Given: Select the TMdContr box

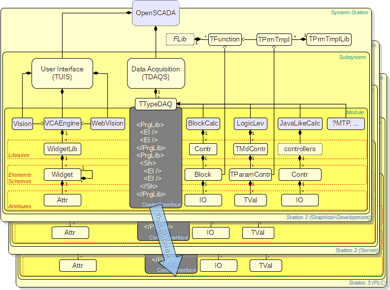Looking at the screenshot, I should click(251, 149).
